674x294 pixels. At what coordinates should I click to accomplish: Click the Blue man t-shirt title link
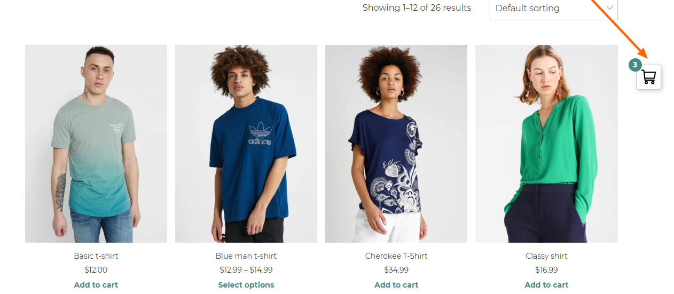click(x=246, y=256)
